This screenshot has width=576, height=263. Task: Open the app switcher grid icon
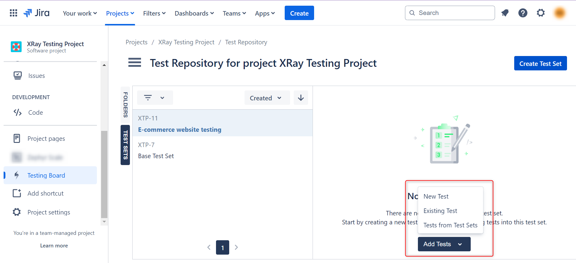(x=13, y=13)
